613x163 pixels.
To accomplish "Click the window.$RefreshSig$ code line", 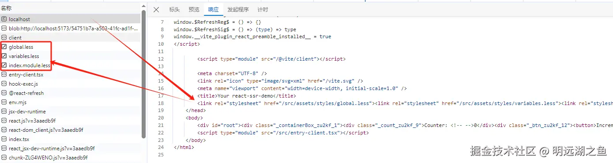I will pyautogui.click(x=235, y=29).
